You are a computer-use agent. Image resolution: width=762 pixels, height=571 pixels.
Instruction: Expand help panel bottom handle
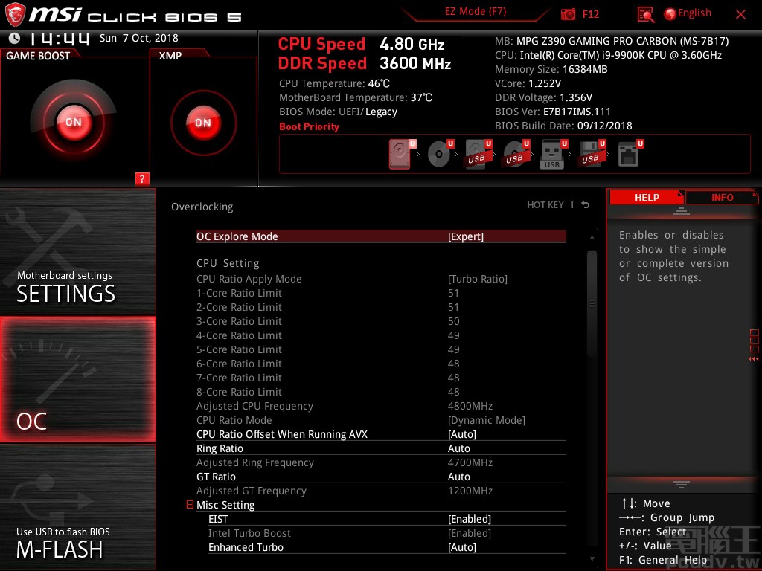click(682, 484)
